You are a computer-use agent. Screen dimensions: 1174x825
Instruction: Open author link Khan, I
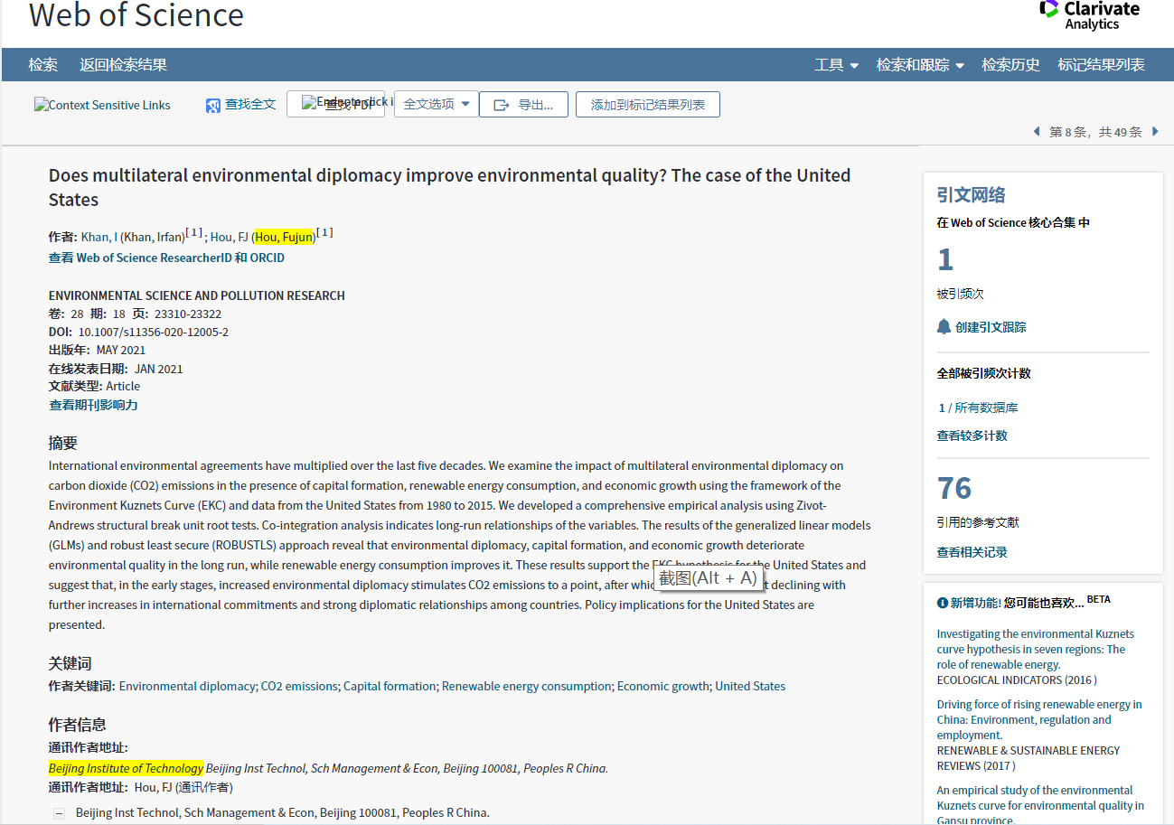click(99, 237)
